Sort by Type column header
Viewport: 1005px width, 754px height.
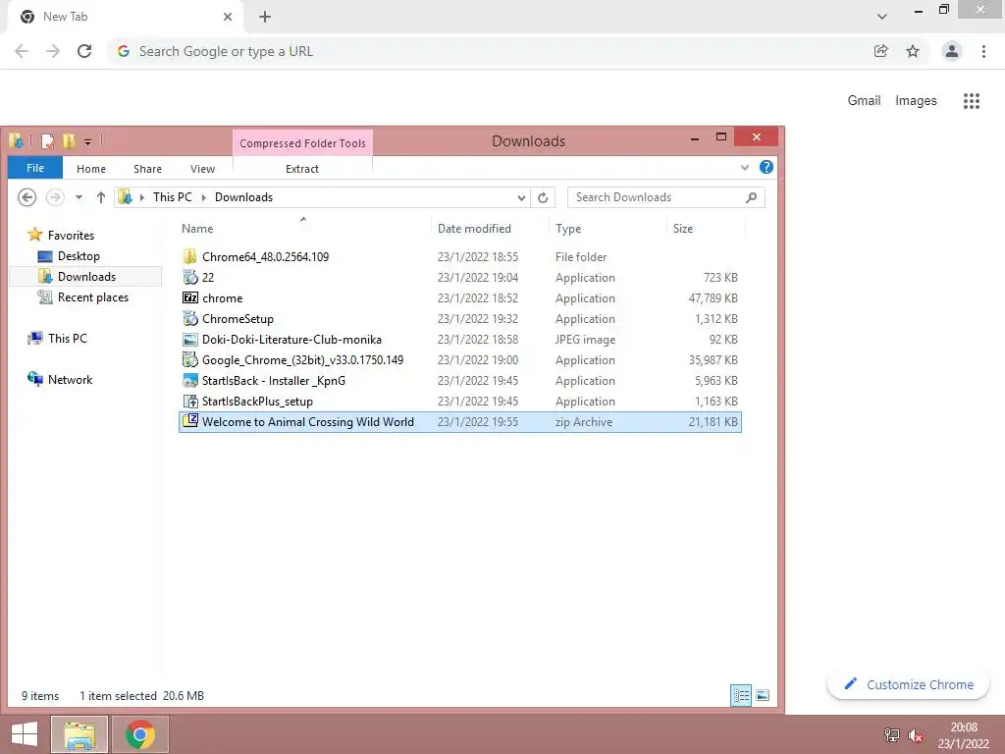608,228
